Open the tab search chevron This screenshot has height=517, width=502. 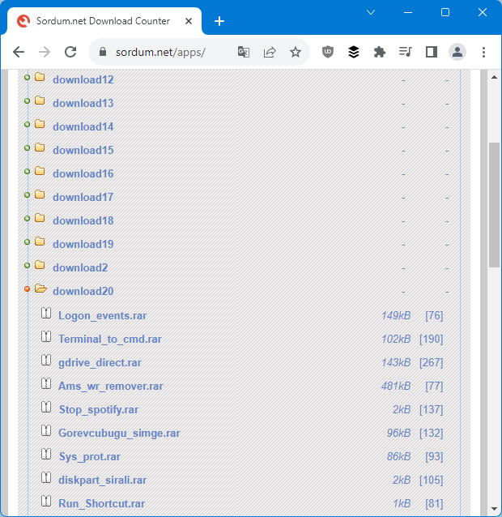point(371,12)
